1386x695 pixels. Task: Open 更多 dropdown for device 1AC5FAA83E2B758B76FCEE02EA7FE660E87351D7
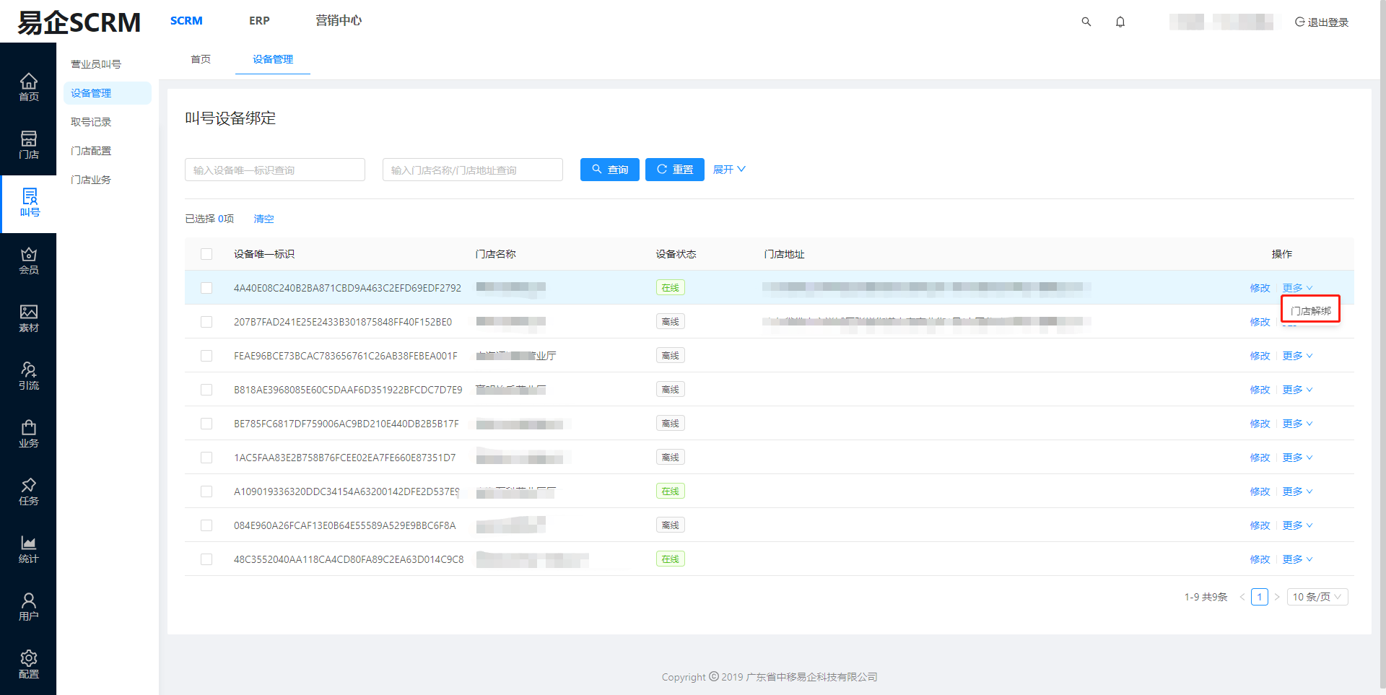1297,458
